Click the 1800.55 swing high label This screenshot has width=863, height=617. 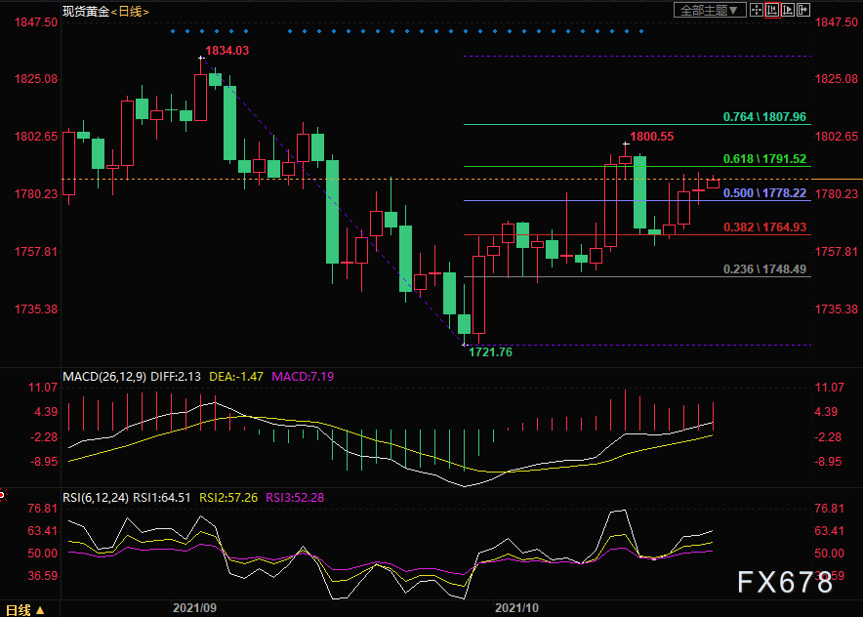(x=652, y=137)
